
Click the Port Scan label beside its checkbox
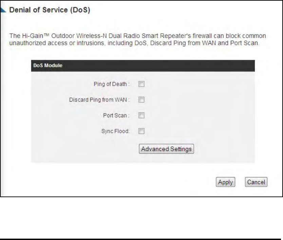click(116, 115)
